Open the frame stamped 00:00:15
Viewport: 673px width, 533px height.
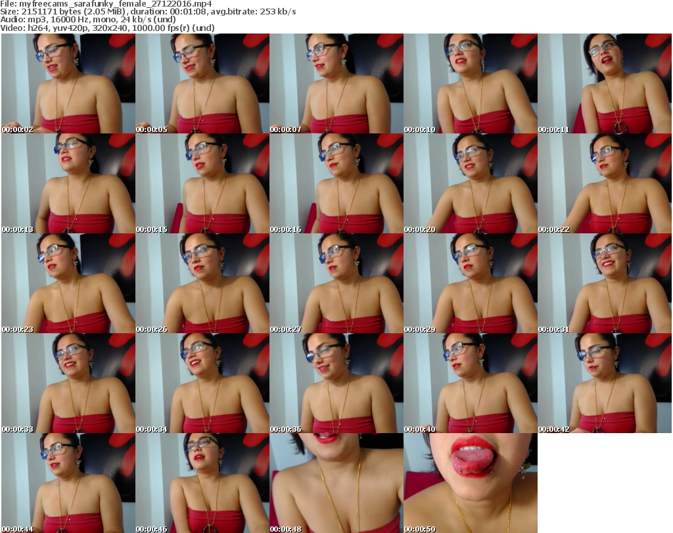coord(202,183)
